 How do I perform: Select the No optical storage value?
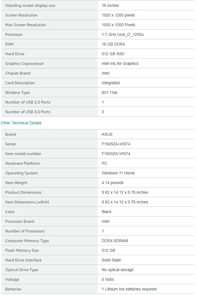click(x=118, y=270)
